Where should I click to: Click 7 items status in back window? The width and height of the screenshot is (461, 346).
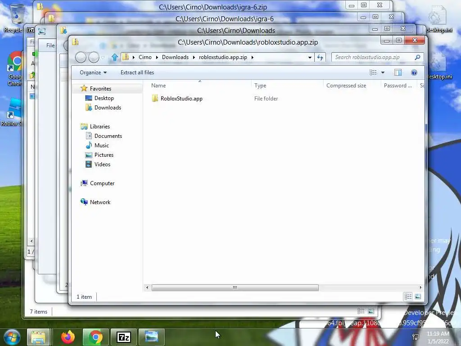pyautogui.click(x=38, y=312)
